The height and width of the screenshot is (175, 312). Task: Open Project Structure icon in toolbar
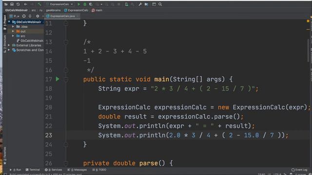click(x=146, y=4)
